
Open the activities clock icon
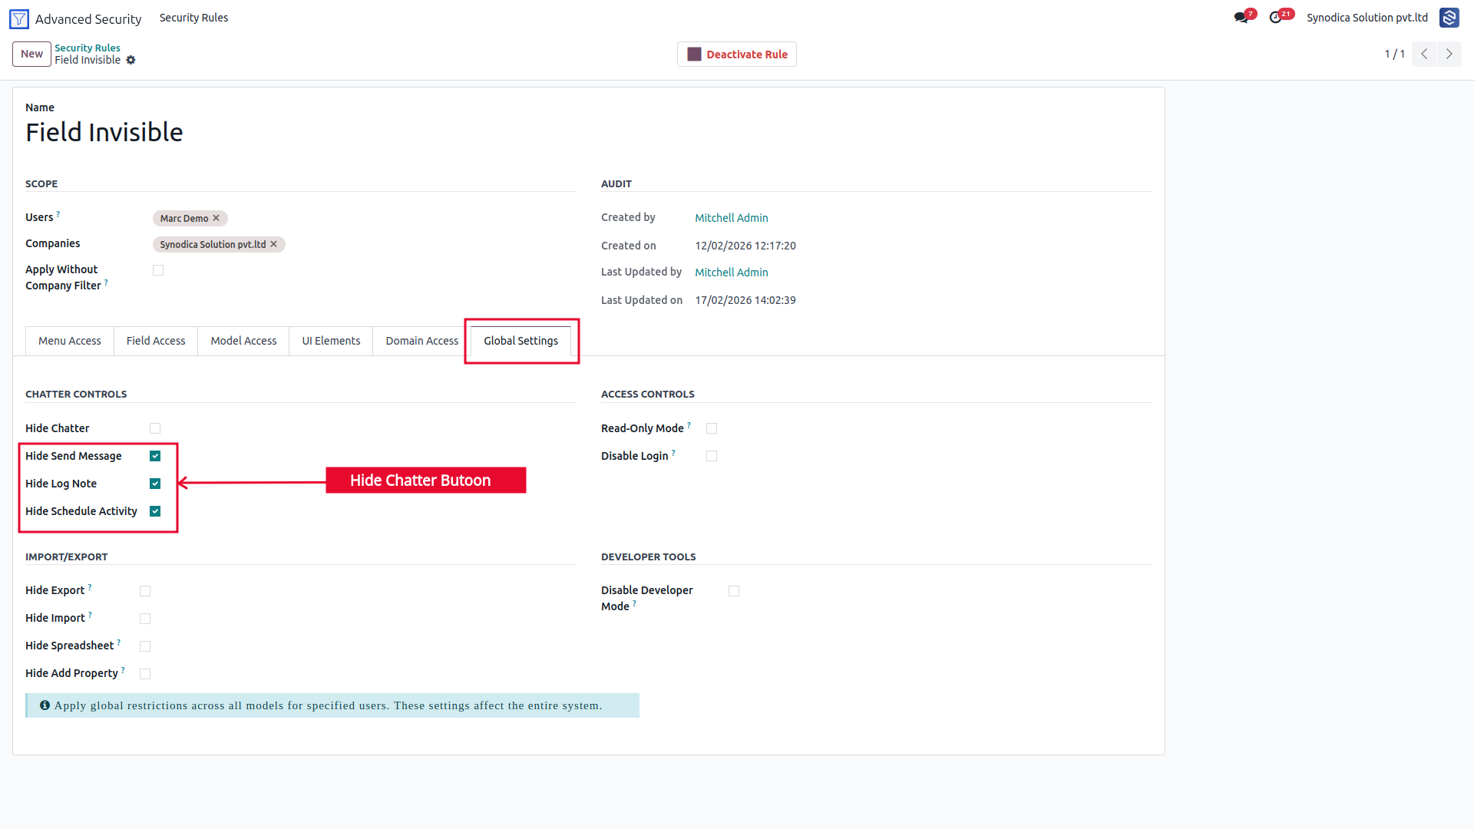click(x=1276, y=18)
